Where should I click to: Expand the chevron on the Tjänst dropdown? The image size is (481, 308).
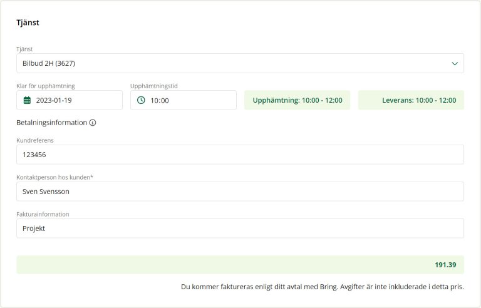[x=455, y=63]
